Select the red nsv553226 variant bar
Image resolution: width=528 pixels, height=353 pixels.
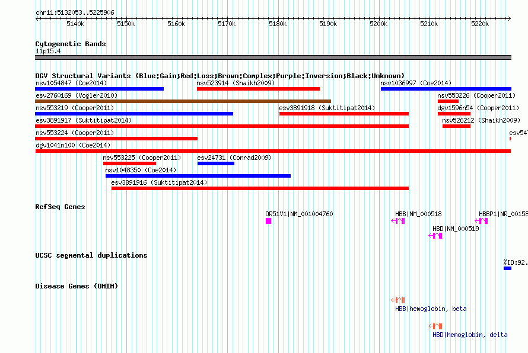[x=448, y=101]
